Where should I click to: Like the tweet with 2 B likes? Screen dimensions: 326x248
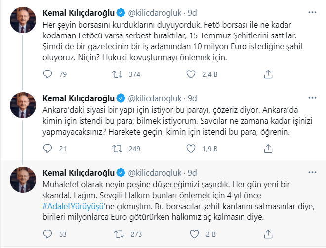coord(191,234)
